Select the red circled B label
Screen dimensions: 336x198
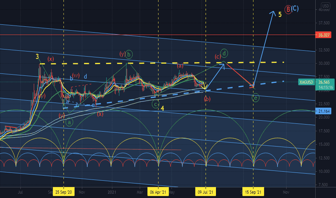pyautogui.click(x=288, y=9)
